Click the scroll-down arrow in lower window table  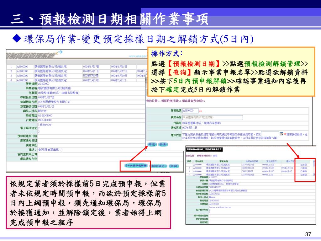pyautogui.click(x=314, y=174)
